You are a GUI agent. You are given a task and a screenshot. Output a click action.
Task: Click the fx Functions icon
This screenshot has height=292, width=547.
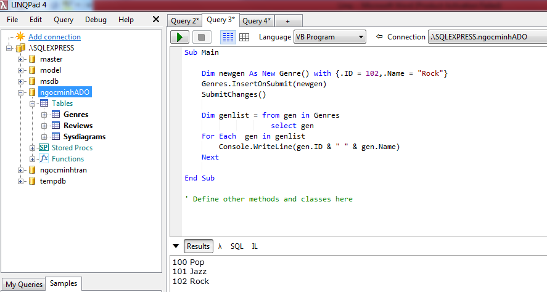pyautogui.click(x=44, y=158)
